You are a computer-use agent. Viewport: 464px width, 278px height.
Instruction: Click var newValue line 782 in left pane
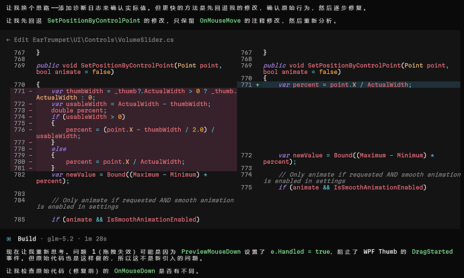tap(122, 178)
